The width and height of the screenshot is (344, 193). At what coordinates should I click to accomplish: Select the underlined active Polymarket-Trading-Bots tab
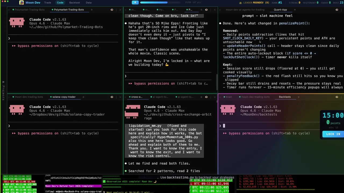69,10
